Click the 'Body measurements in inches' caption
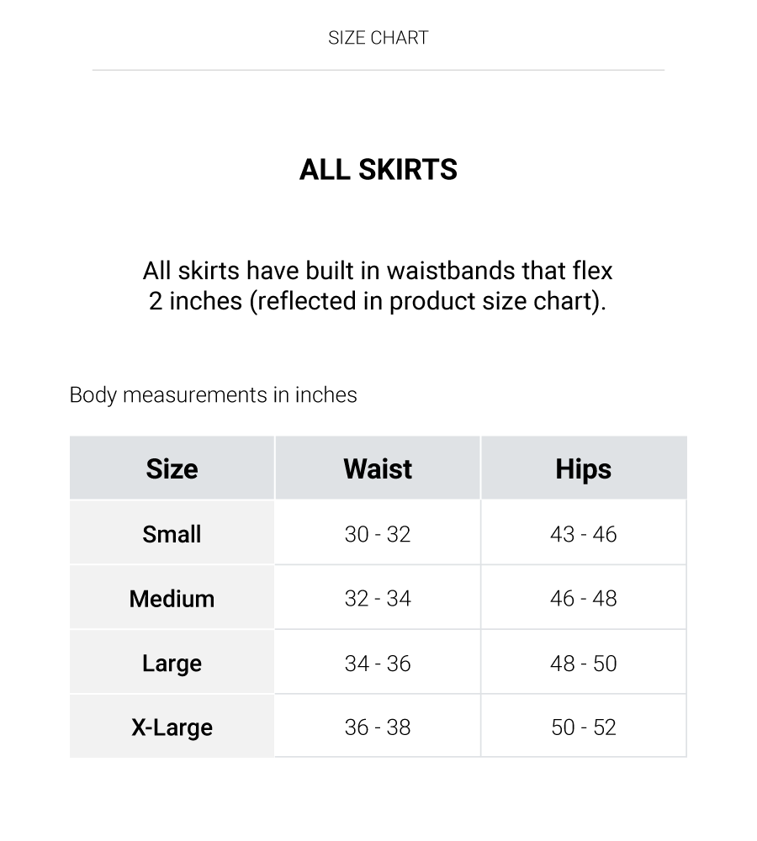Screen dimensions: 757x841 click(x=213, y=395)
